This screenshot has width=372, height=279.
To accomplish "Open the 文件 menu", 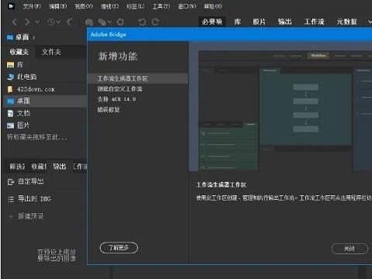I will [x=32, y=6].
